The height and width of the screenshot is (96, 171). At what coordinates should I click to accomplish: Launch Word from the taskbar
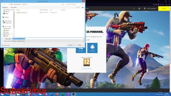point(51,94)
